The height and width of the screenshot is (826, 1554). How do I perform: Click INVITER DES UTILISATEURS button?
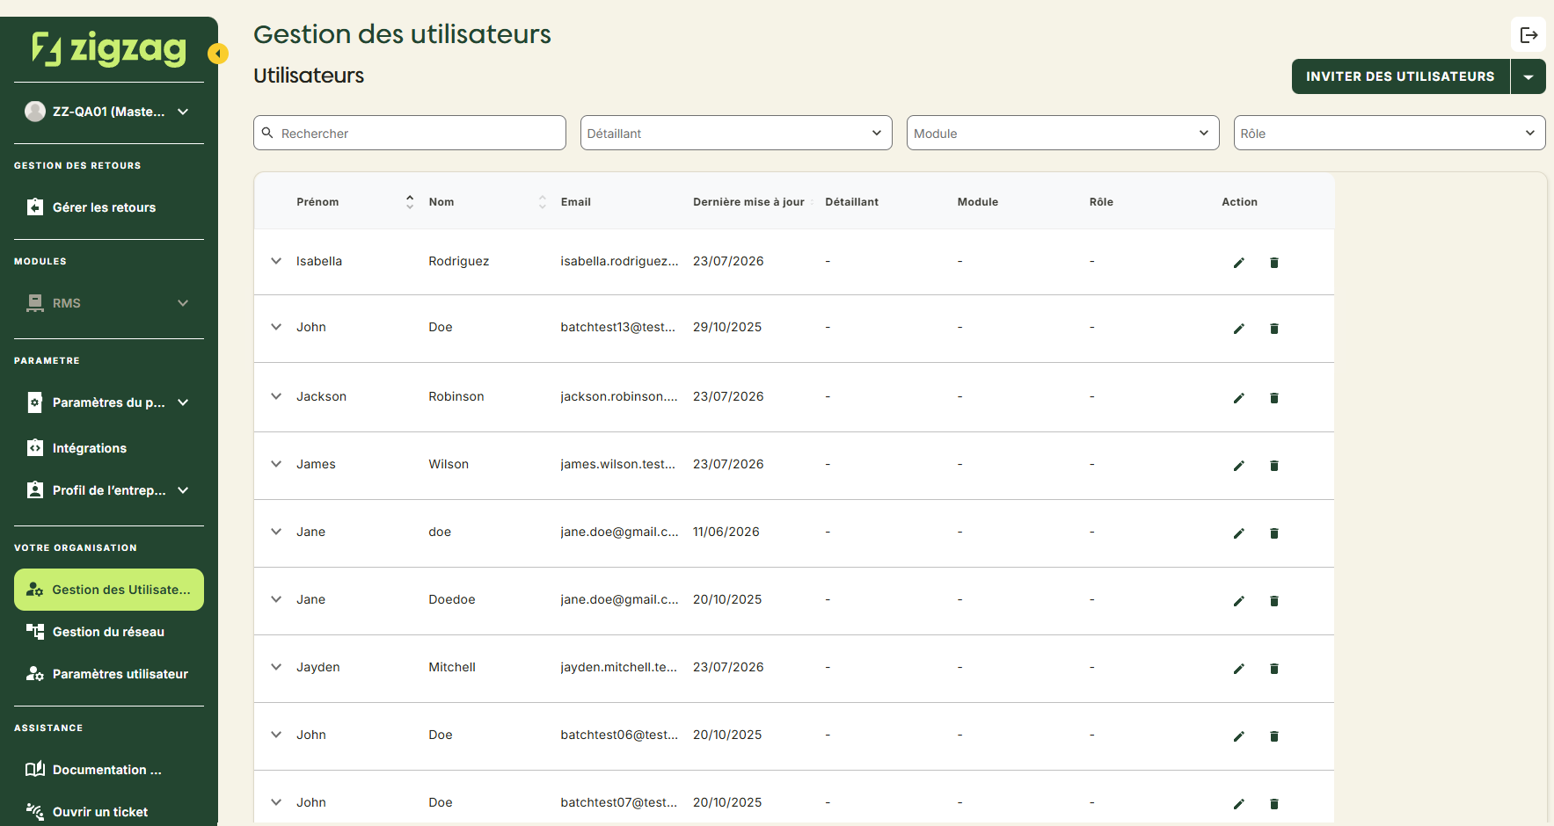[x=1400, y=76]
